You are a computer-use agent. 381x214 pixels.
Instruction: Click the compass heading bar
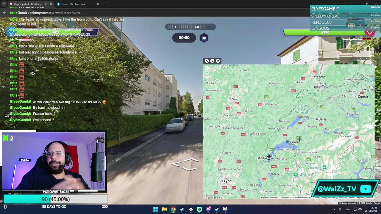[x=190, y=27]
